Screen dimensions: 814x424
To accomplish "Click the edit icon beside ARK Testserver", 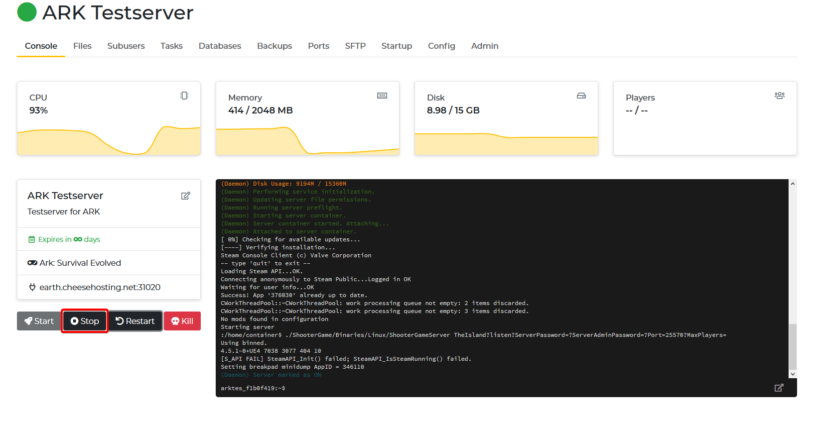I will 185,196.
